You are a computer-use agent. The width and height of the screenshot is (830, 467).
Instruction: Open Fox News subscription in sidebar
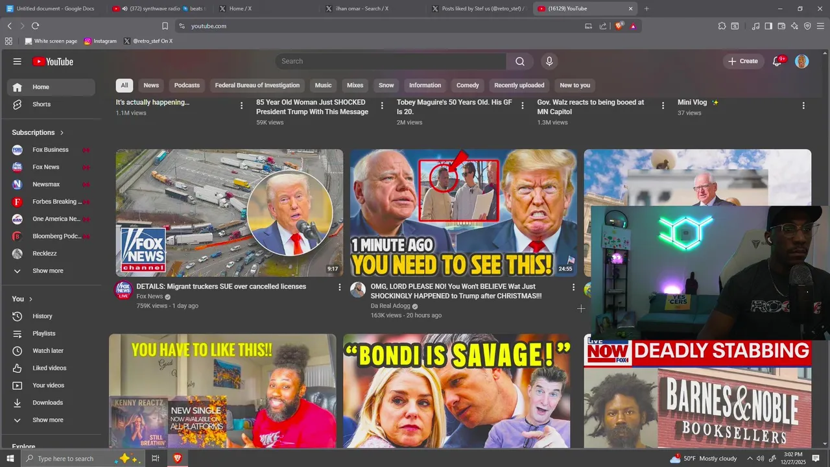[x=51, y=167]
